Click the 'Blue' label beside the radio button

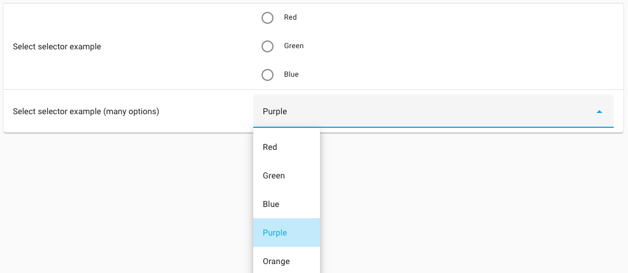[x=291, y=75]
